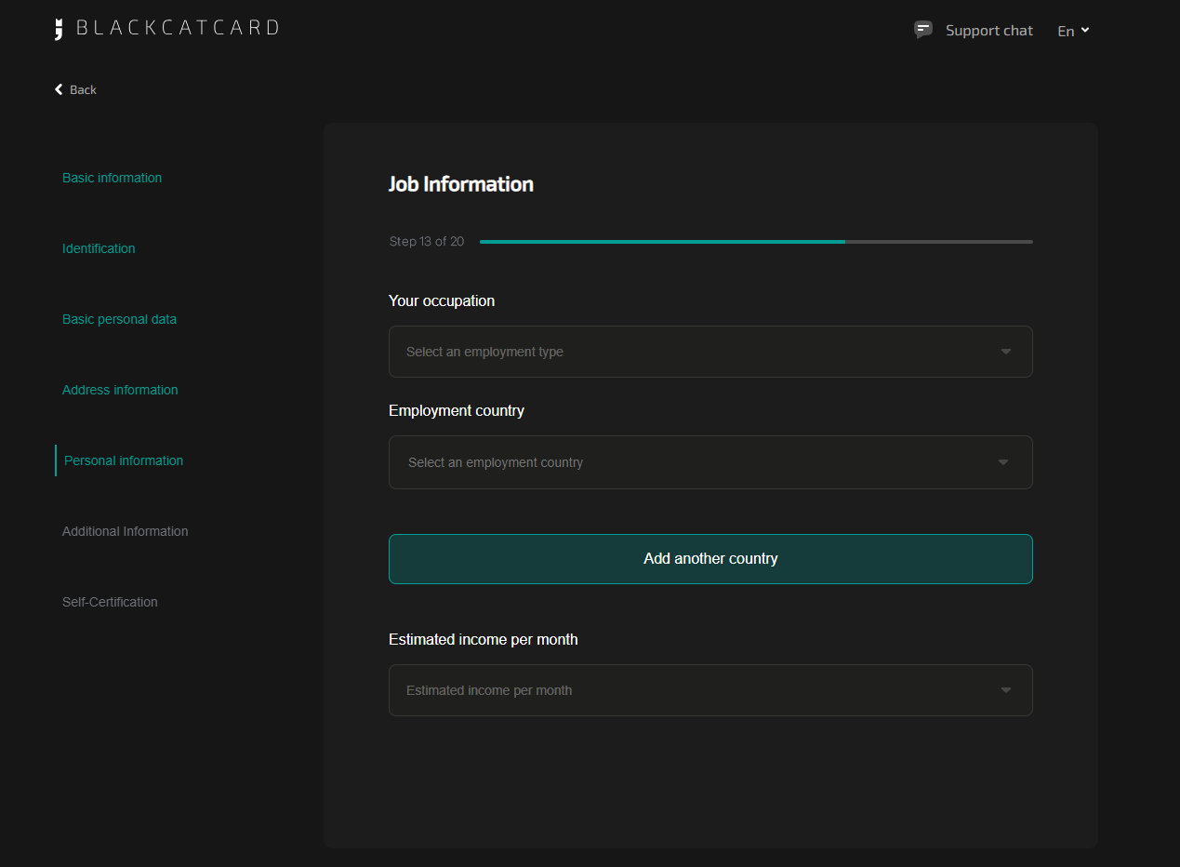Click the Employment country label
The height and width of the screenshot is (867, 1180).
click(x=457, y=411)
